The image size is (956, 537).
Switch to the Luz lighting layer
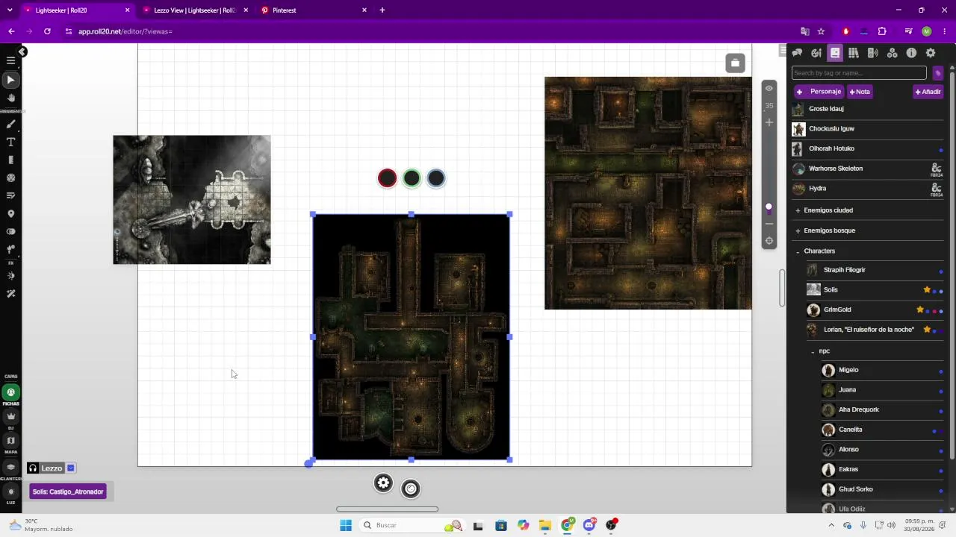[x=10, y=492]
